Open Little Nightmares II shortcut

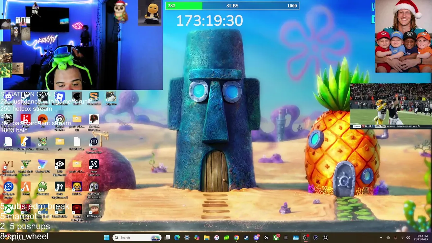[60, 190]
